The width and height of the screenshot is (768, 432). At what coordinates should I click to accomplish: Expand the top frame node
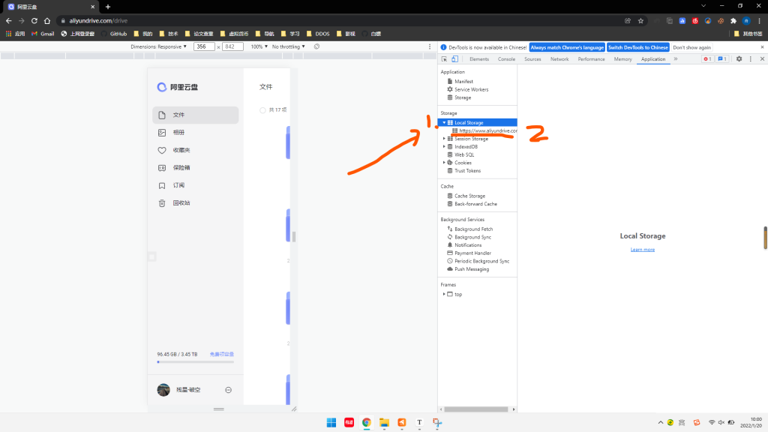point(444,294)
